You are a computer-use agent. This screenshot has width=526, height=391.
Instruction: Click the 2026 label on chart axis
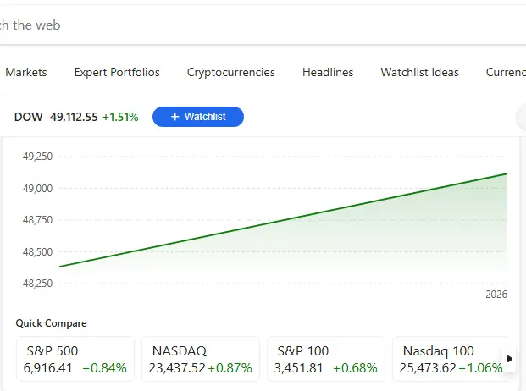pos(496,295)
